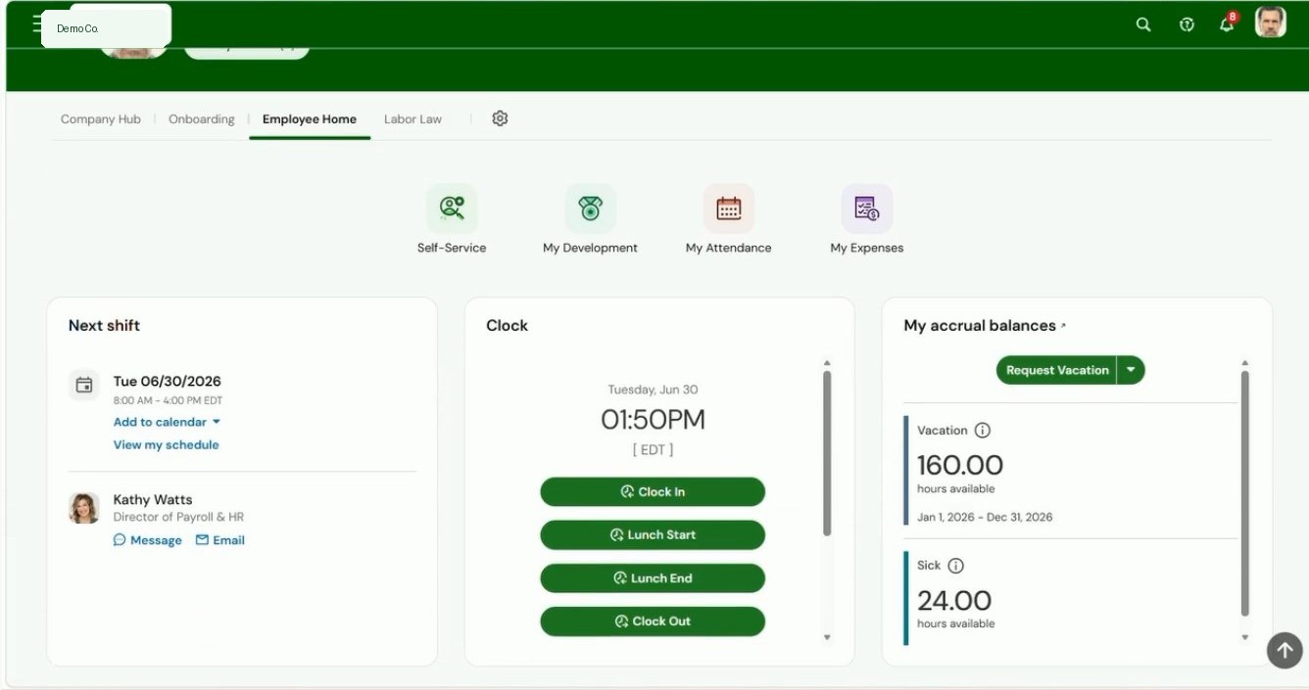Screen dimensions: 1309x690
Task: Click "Jan 1, 2026 - Dec 31, 2026" range
Action: 985,517
